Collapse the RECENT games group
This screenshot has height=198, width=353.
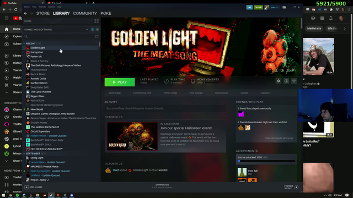24,43
